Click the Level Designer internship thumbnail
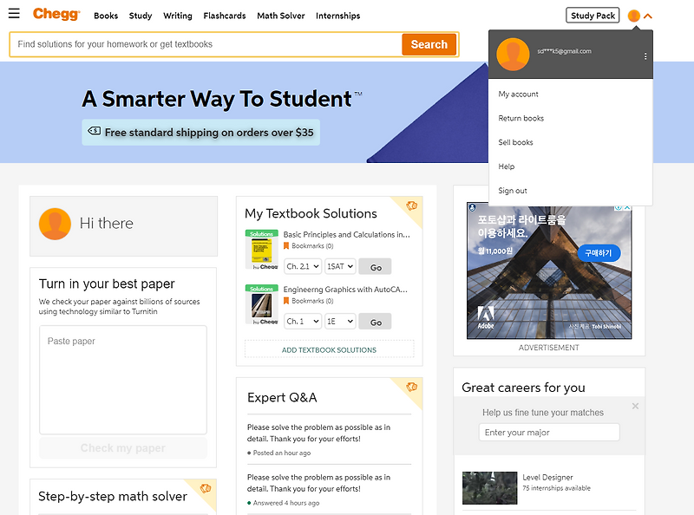Viewport: 694px width, 515px height. click(489, 487)
